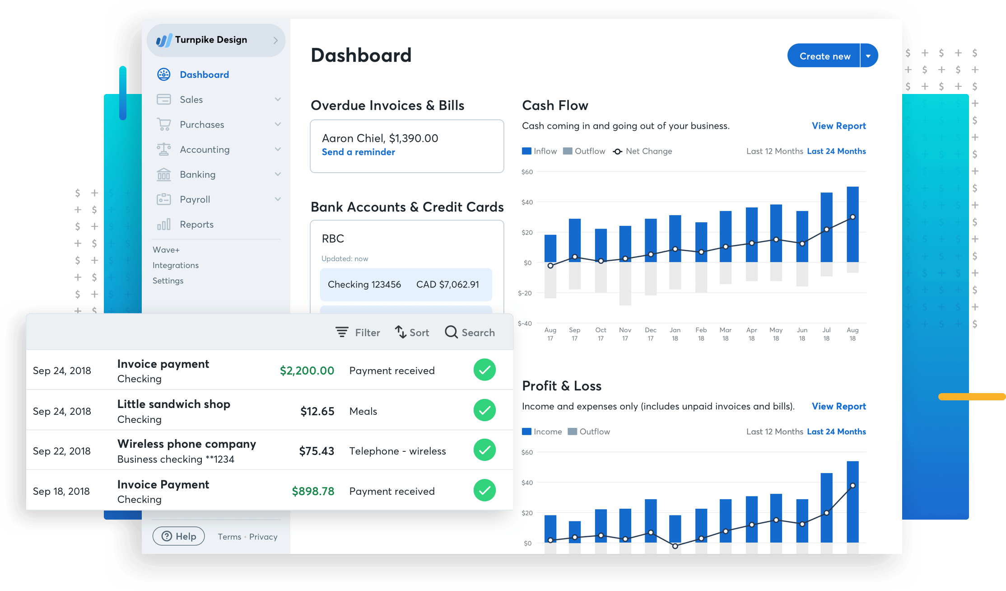Click the Purchases shopping cart icon
The height and width of the screenshot is (591, 1006).
(x=163, y=124)
